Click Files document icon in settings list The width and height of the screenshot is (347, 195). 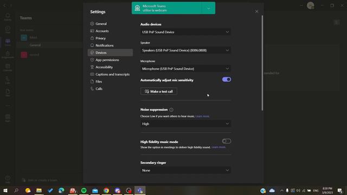pyautogui.click(x=92, y=82)
